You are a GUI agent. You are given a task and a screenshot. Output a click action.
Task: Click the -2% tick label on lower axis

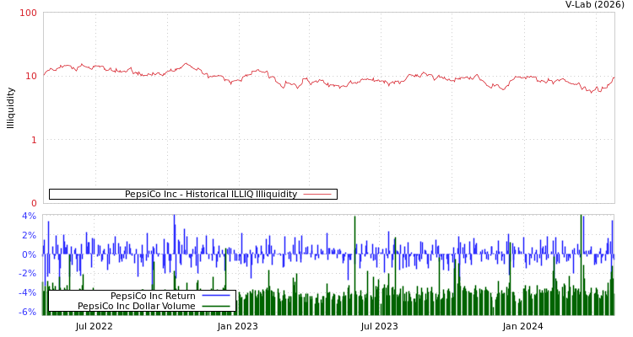coord(27,274)
